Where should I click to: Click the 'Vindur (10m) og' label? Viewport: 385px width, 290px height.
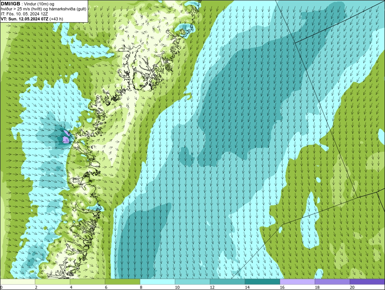(x=40, y=4)
